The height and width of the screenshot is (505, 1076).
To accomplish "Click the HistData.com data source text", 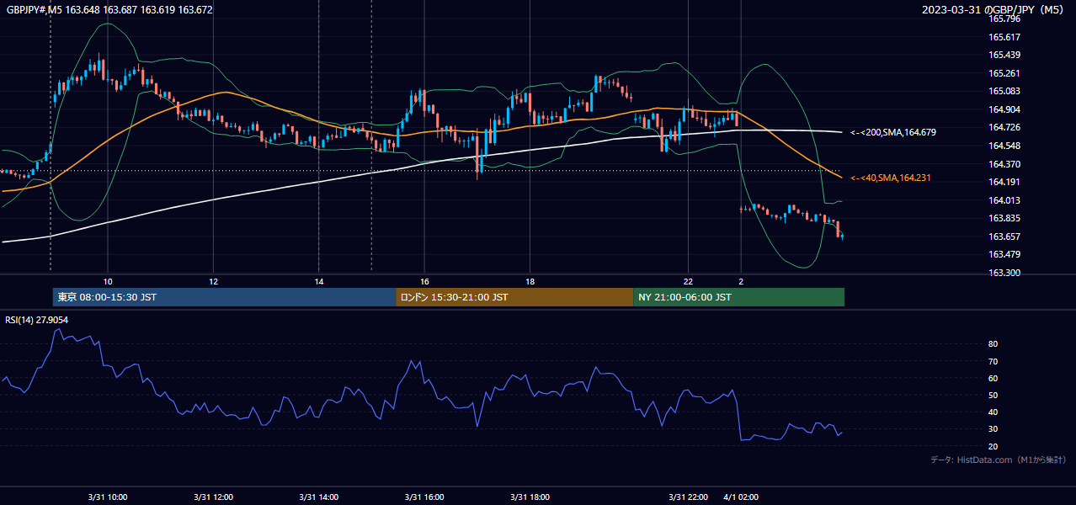I will pos(998,460).
